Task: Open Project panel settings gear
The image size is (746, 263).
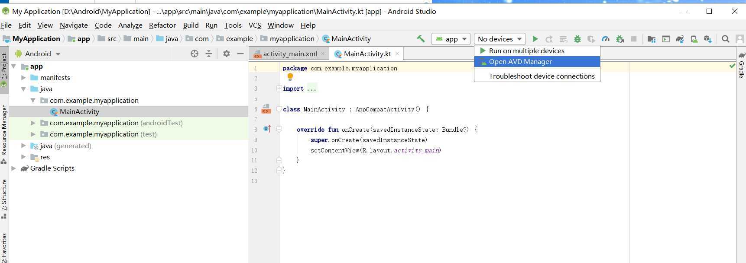Action: tap(226, 54)
